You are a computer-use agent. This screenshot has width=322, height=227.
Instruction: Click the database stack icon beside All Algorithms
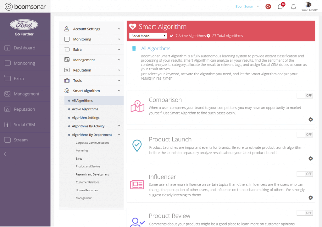click(x=134, y=49)
